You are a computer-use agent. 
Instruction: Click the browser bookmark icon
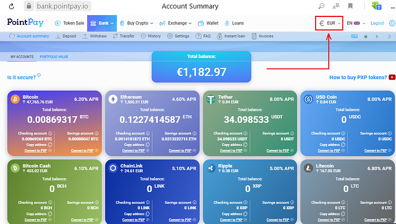[x=350, y=6]
